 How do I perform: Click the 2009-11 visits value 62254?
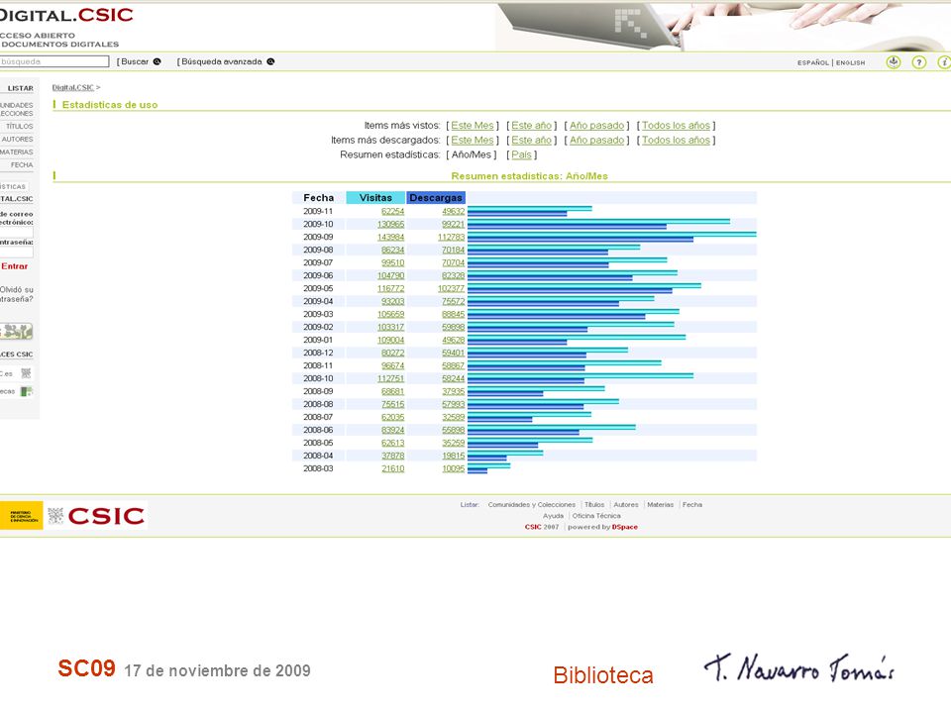[x=392, y=211]
